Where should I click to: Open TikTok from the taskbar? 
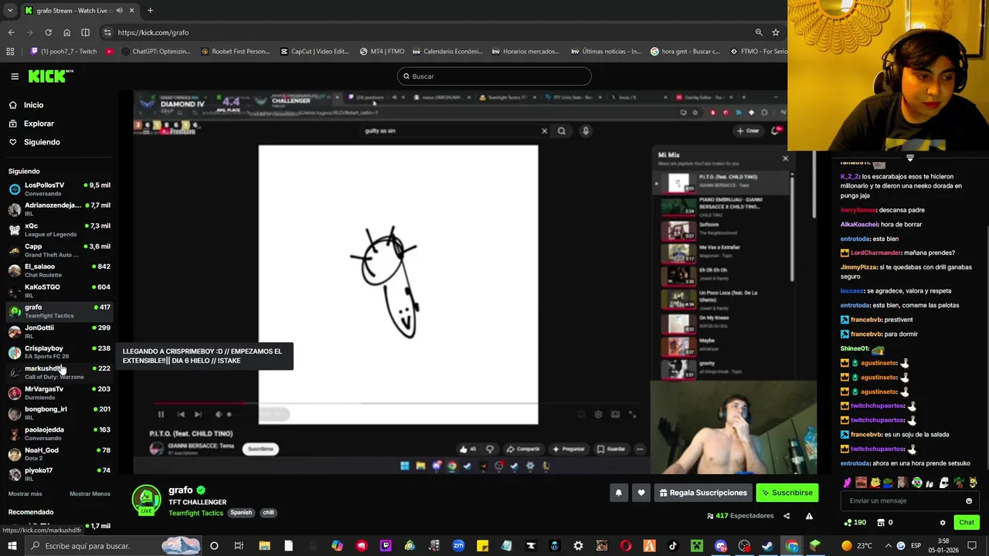pyautogui.click(x=672, y=546)
